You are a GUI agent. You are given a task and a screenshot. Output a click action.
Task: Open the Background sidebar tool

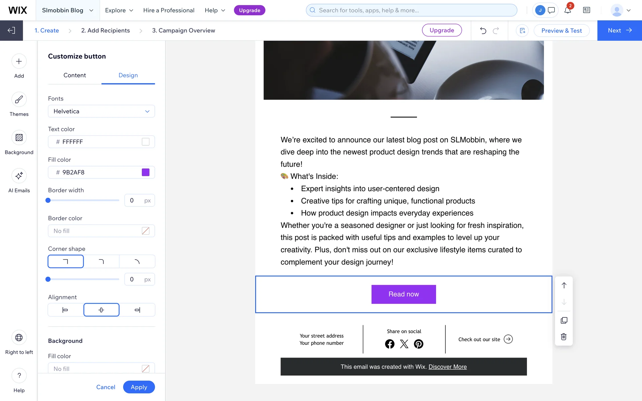click(19, 138)
